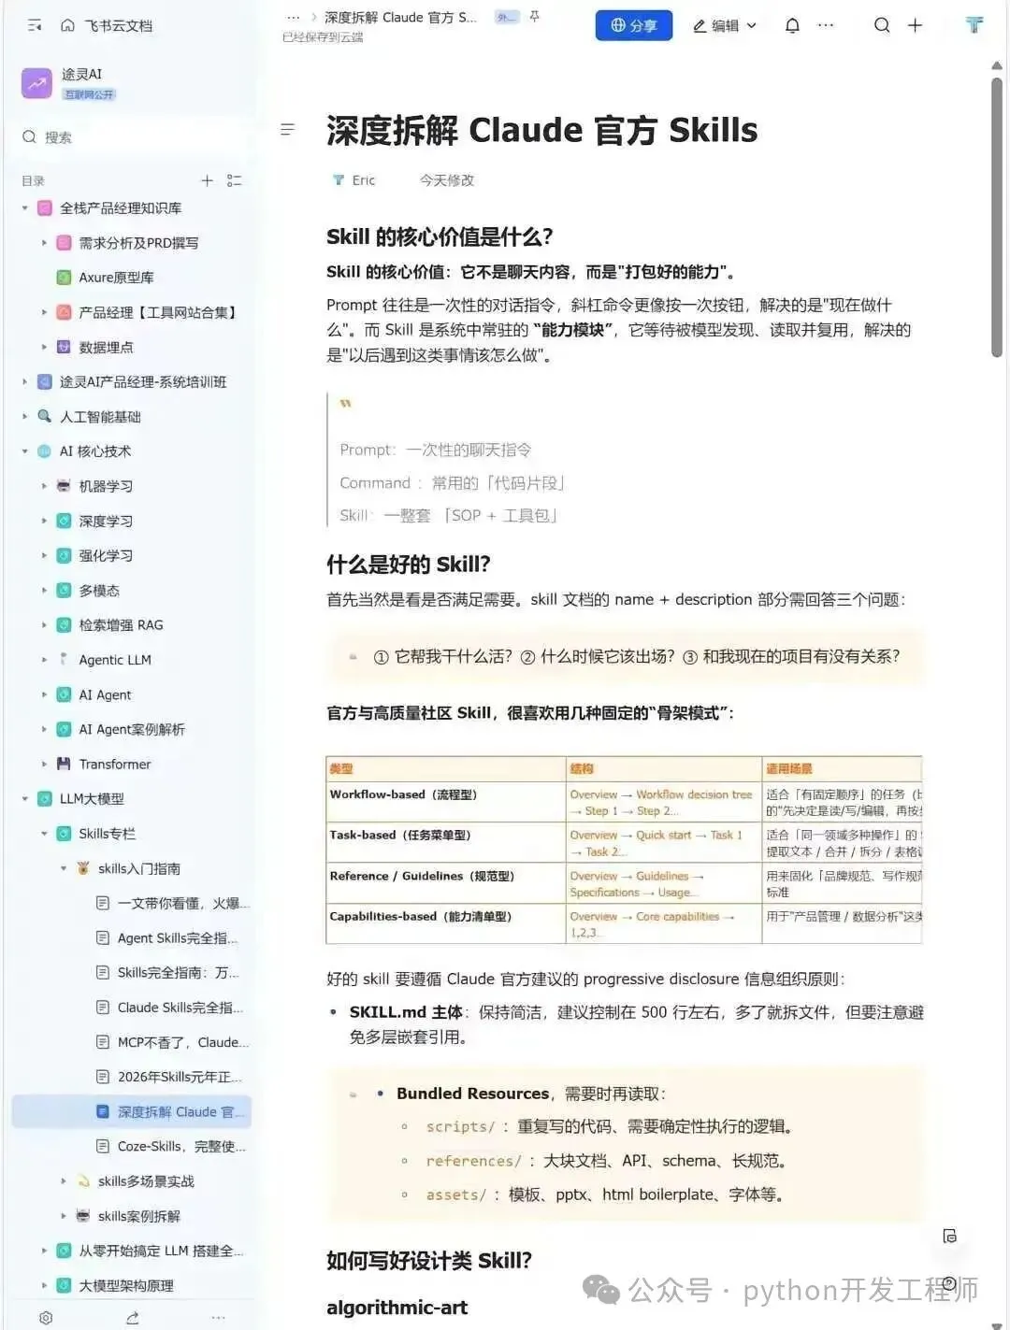1010x1330 pixels.
Task: Click the breadcrumb title 深度拆解 Claude 官方 S...
Action: point(400,17)
